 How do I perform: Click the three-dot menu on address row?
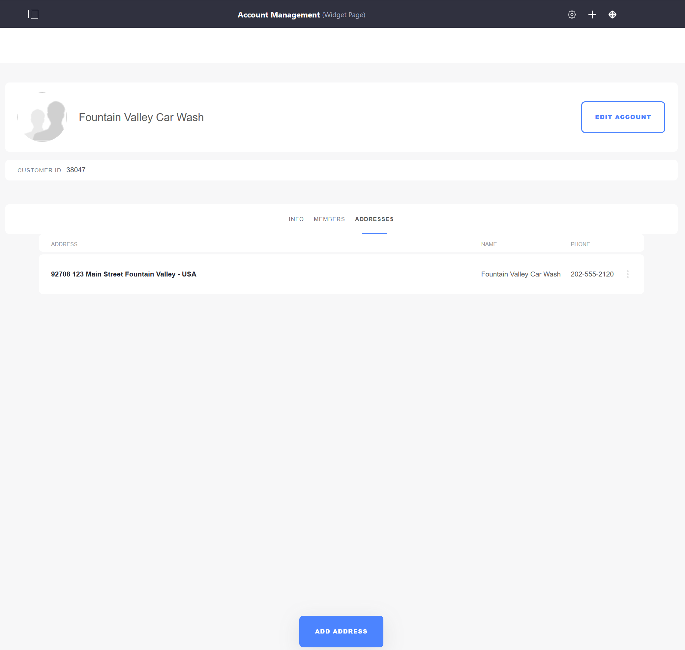click(628, 274)
